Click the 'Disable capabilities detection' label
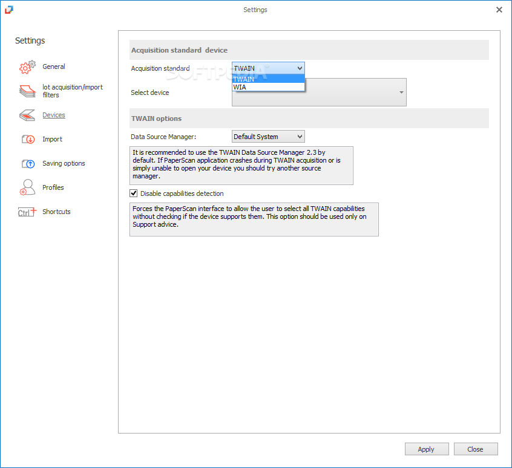 [182, 193]
